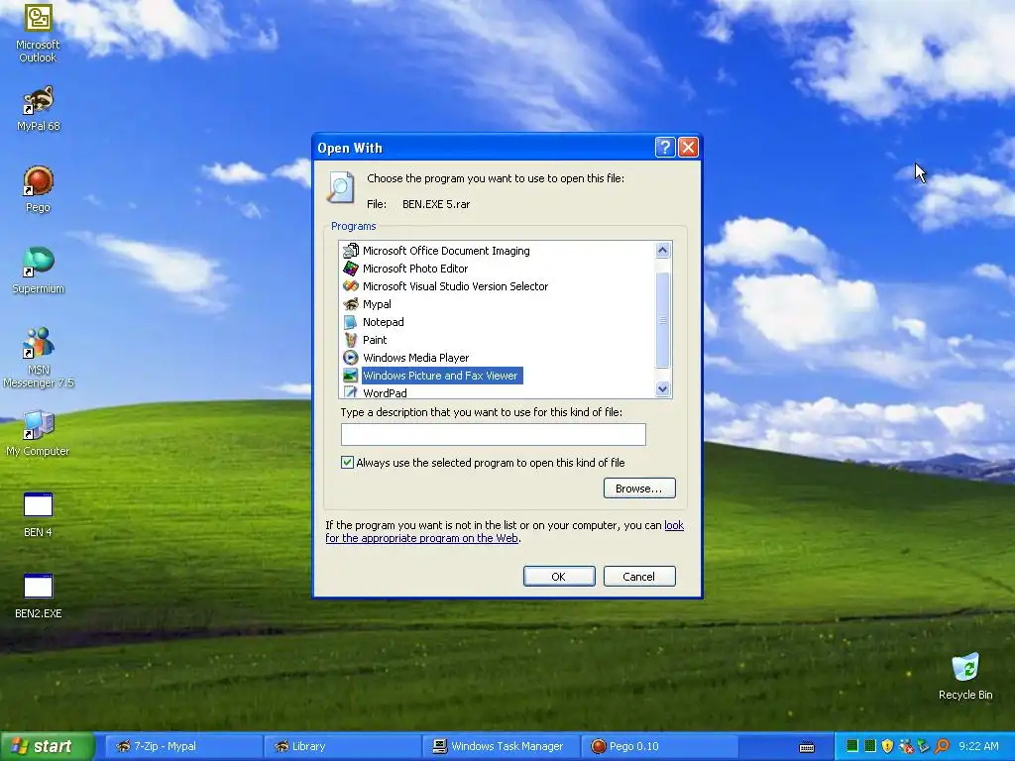Focus the file type description input field
The image size is (1015, 761).
(x=494, y=434)
